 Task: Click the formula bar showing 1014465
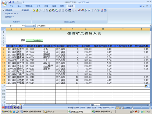92,26
